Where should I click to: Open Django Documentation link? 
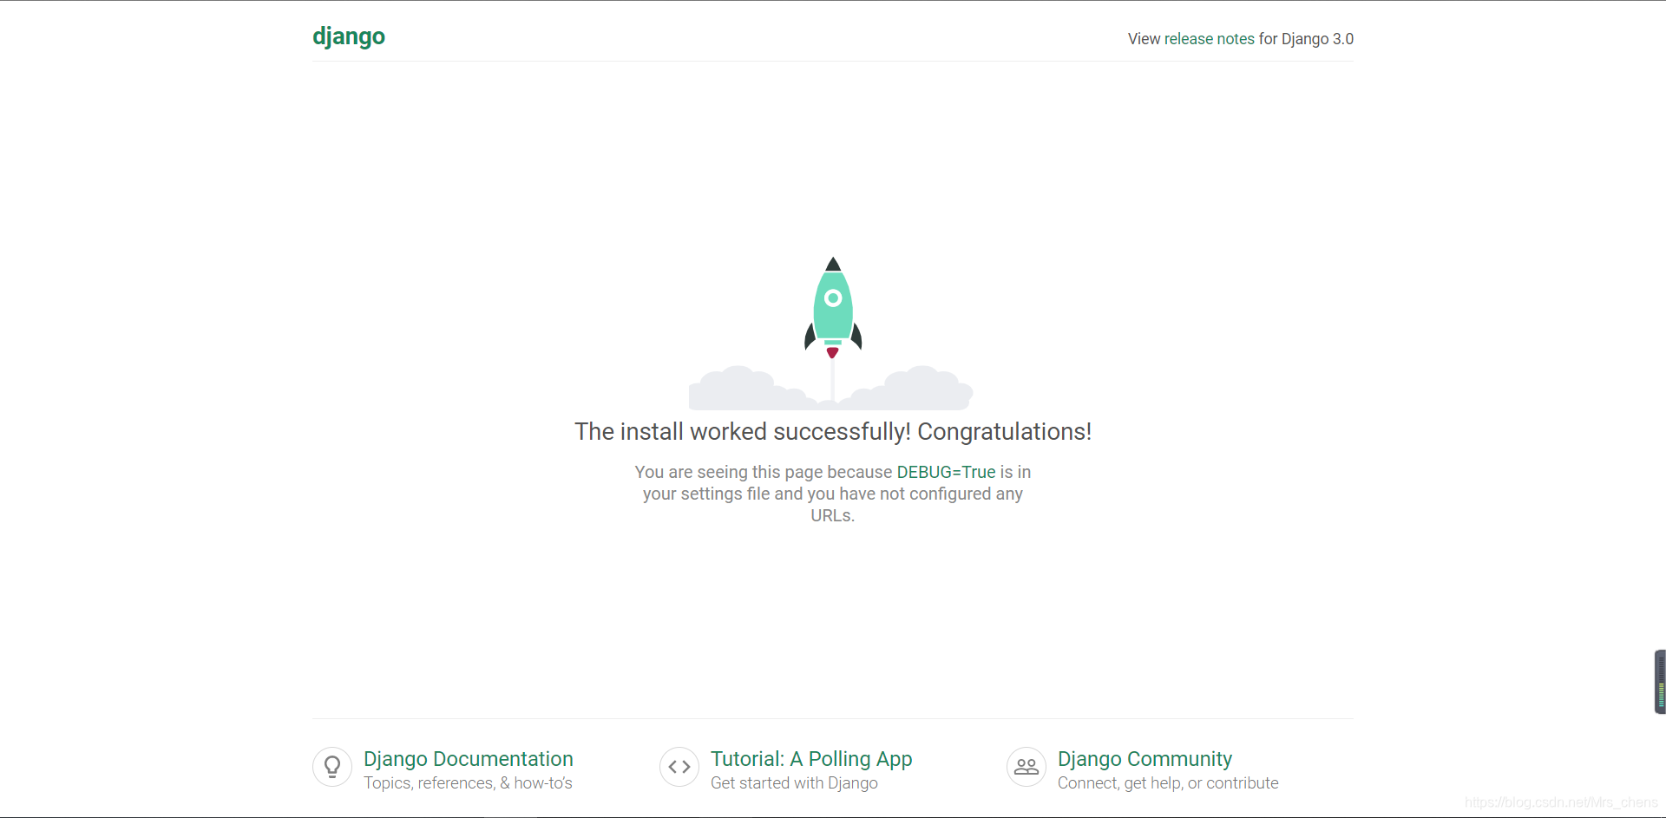click(x=469, y=759)
